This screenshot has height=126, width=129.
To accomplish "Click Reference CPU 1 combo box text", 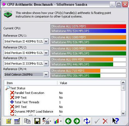I will click(x=24, y=41).
